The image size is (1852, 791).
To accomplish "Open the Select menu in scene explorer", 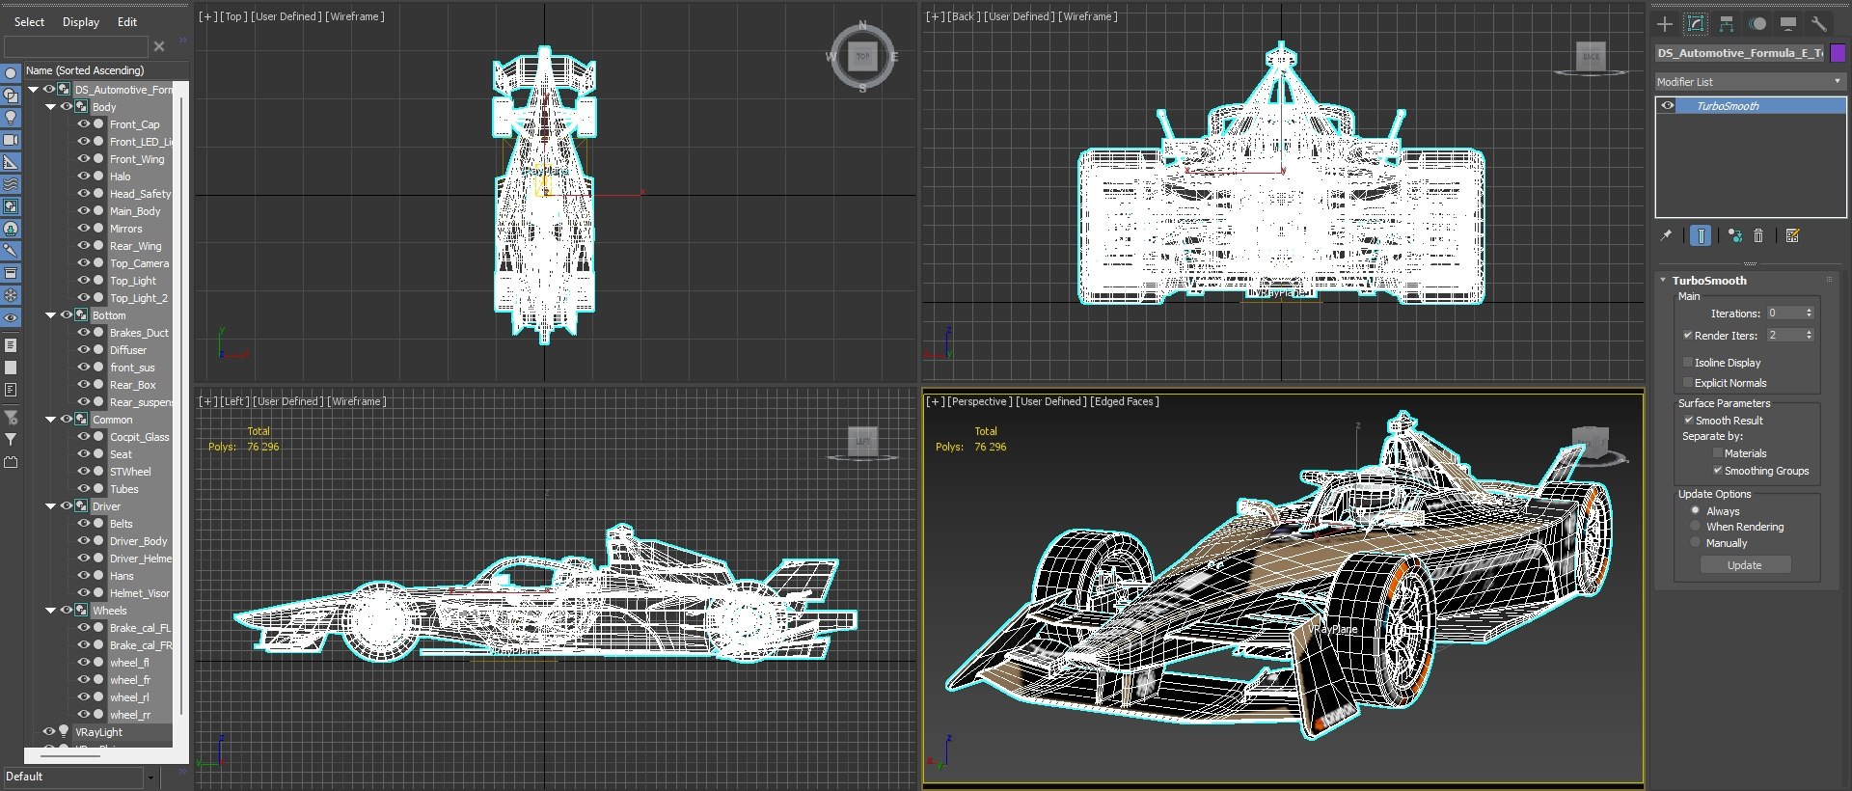I will tap(29, 21).
